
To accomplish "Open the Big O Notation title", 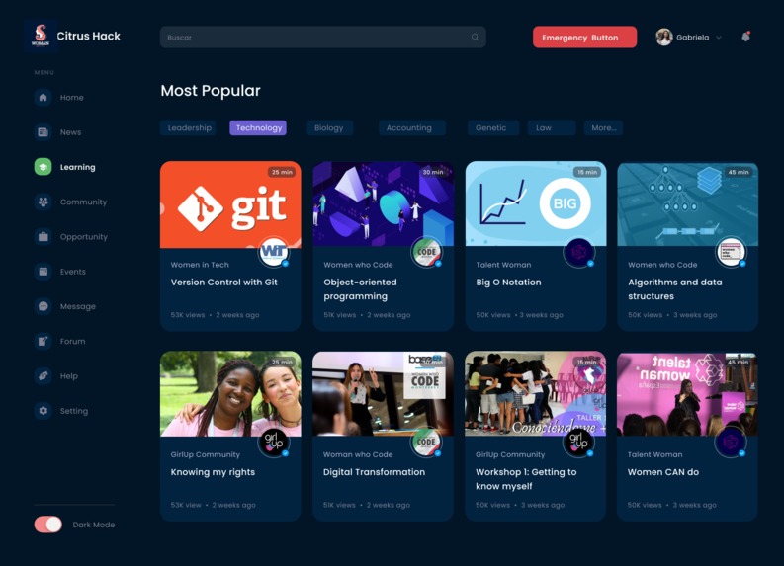I will coord(508,283).
